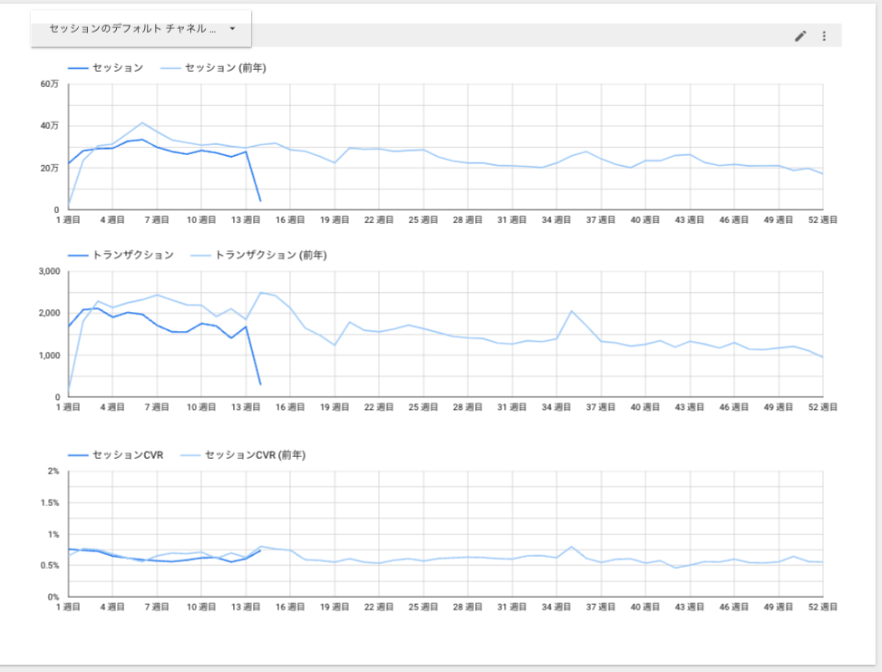882x672 pixels.
Task: Click the light blue トランザクション (前年) legend swatch
Action: pos(201,256)
